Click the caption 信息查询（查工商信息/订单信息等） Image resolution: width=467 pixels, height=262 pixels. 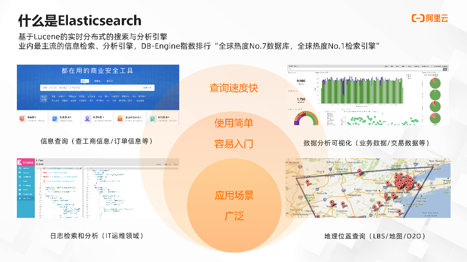coord(97,141)
